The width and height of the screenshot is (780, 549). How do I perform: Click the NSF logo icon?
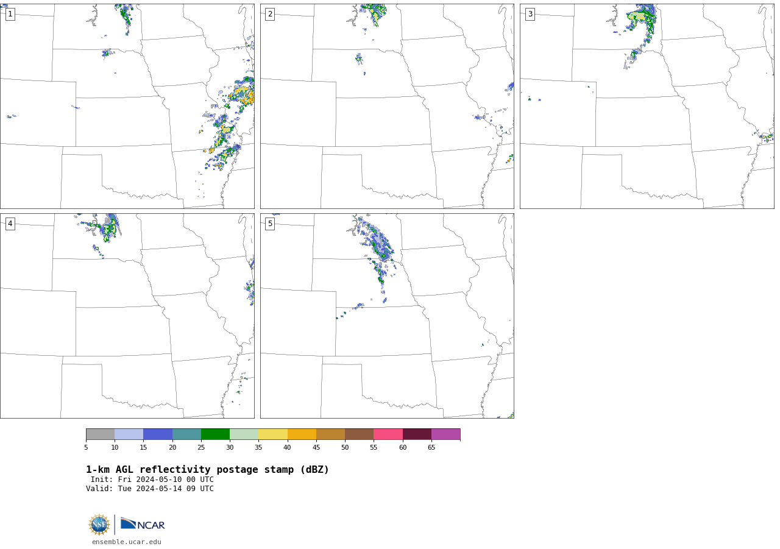click(99, 525)
